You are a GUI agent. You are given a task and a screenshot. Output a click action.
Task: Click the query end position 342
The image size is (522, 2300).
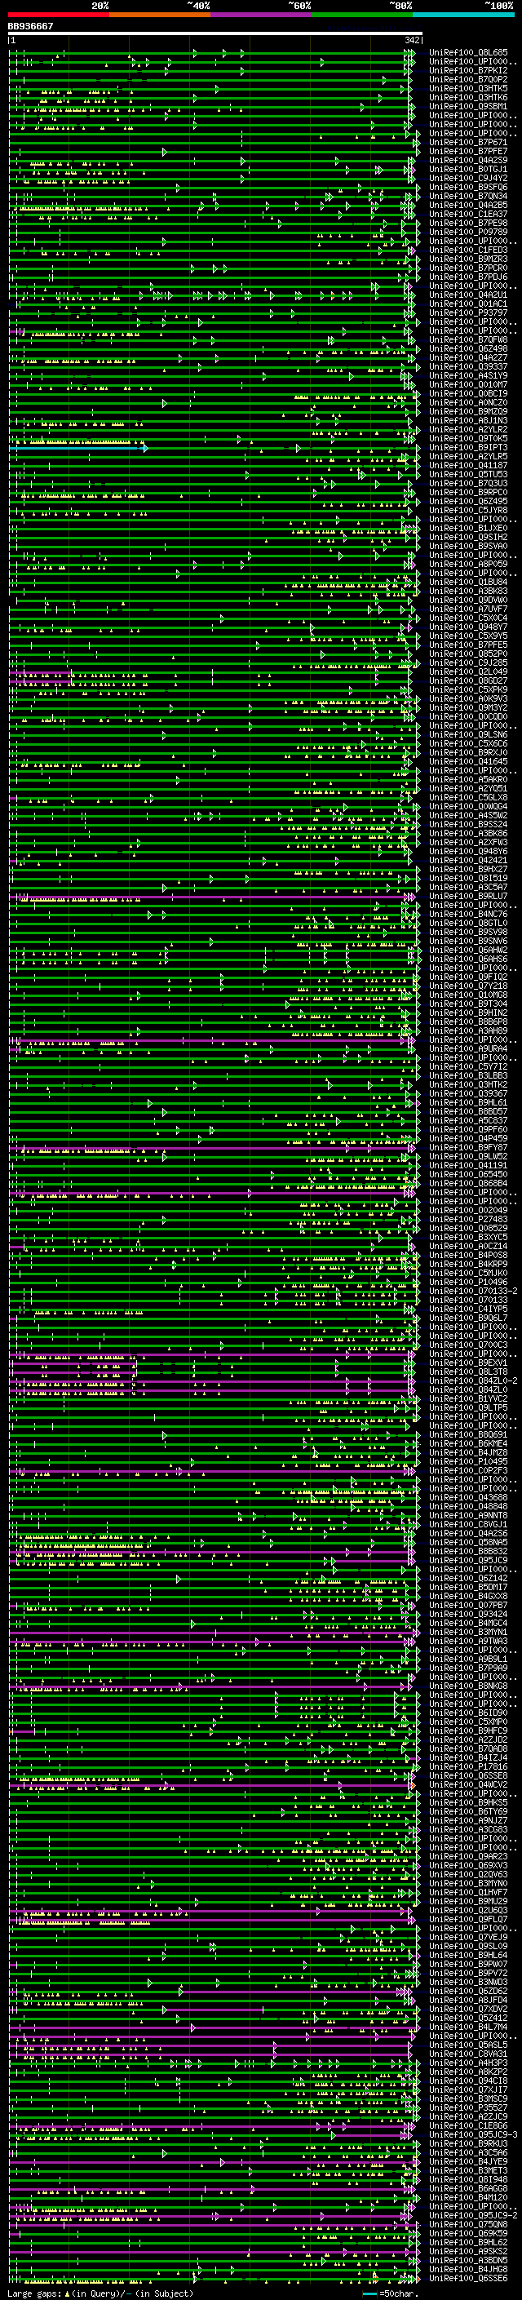412,40
